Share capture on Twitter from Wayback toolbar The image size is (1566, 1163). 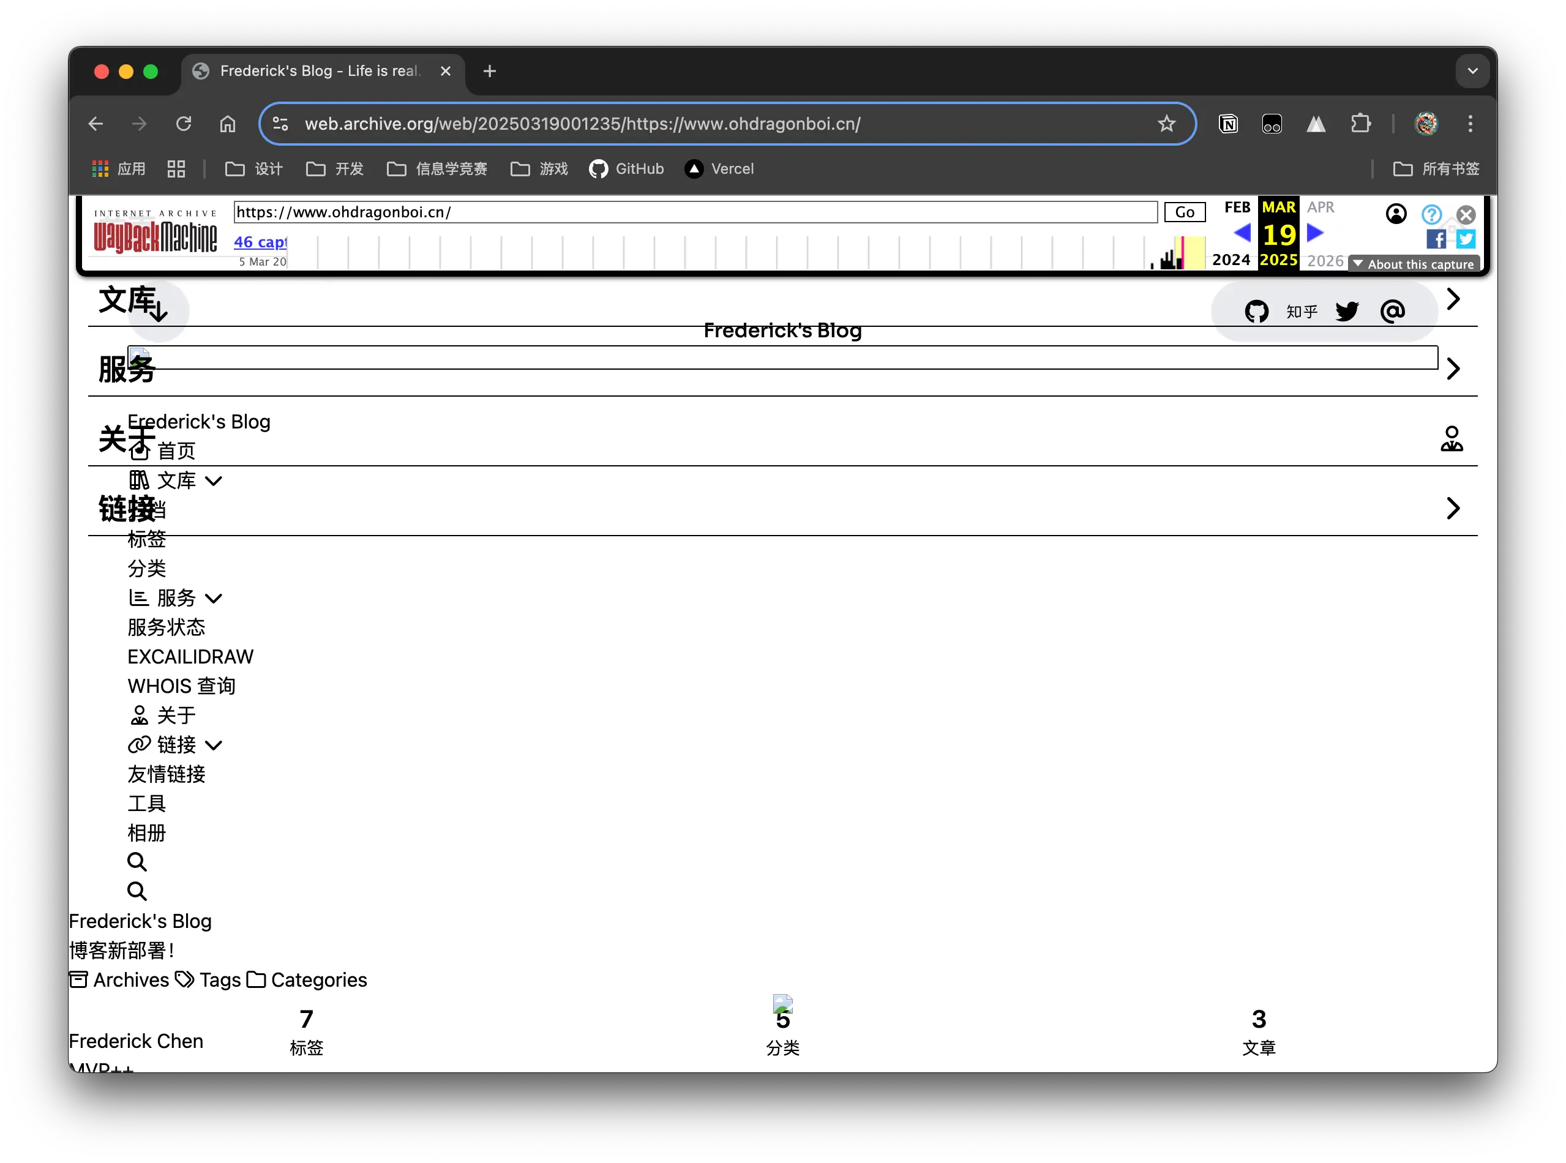[x=1466, y=239]
